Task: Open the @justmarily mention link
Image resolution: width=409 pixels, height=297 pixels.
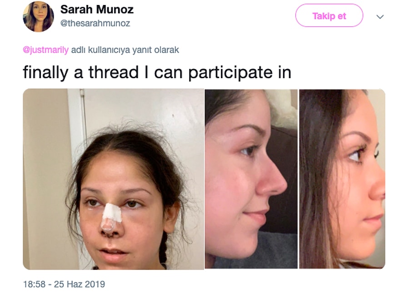Action: [45, 50]
